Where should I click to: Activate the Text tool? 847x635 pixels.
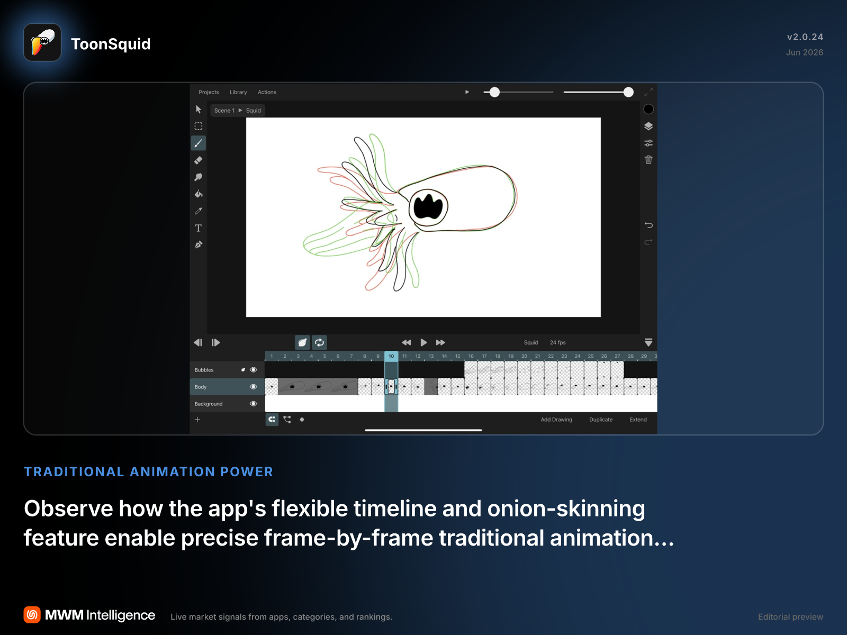click(x=199, y=228)
